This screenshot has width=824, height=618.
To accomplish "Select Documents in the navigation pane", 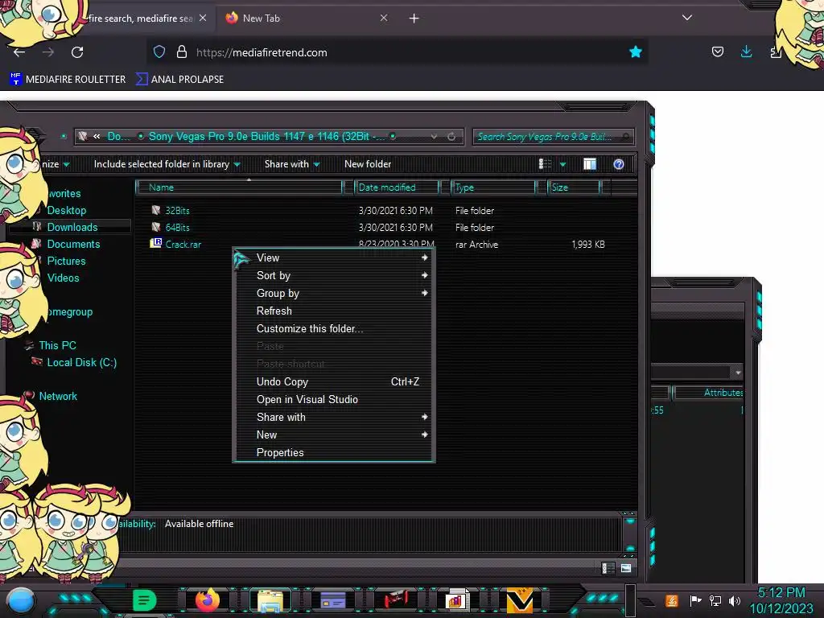I will [73, 244].
